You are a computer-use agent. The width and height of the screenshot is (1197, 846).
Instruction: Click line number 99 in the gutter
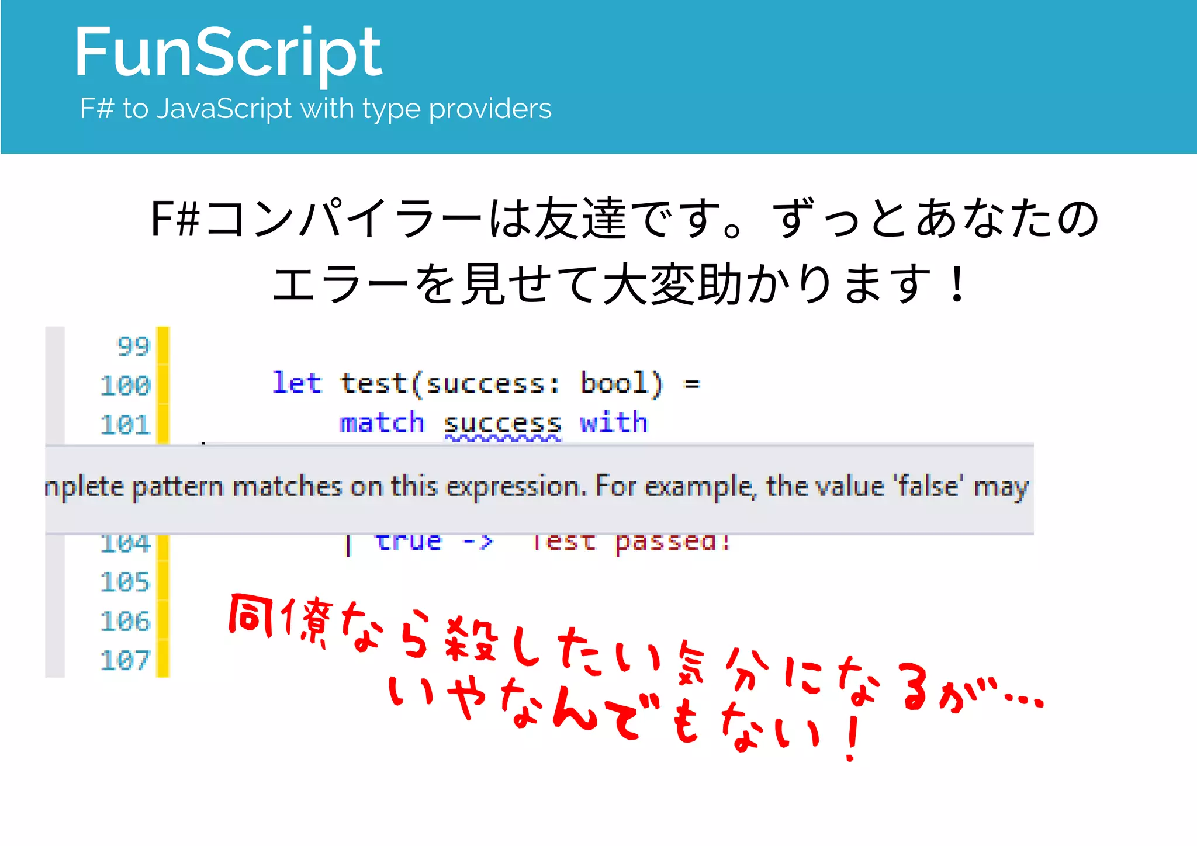point(133,346)
